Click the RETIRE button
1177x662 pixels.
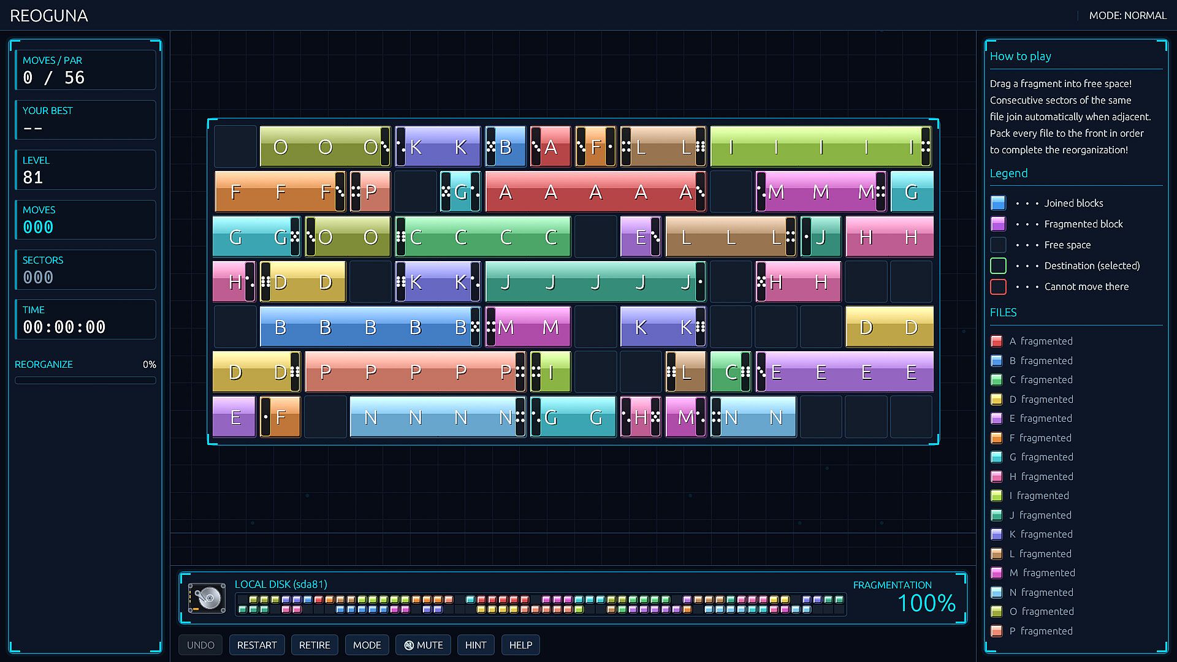point(314,645)
